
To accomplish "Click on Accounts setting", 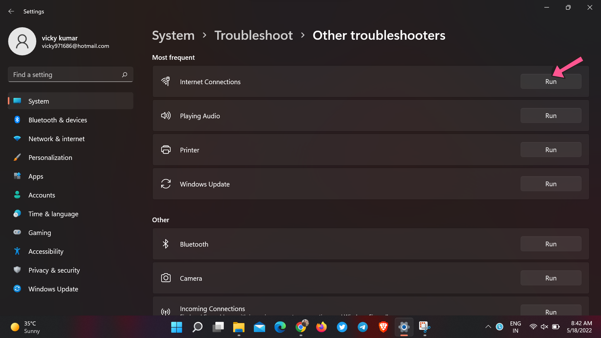I will click(x=41, y=195).
